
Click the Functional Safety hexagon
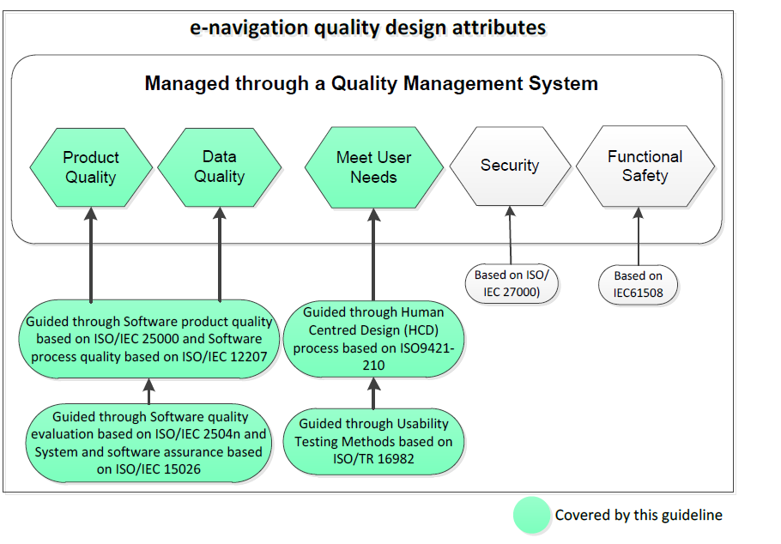coord(645,166)
